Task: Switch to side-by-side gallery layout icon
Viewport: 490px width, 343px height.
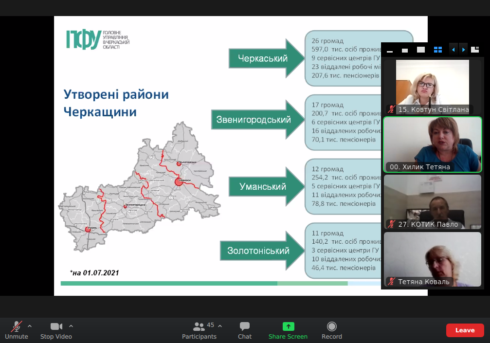Action: [x=475, y=50]
